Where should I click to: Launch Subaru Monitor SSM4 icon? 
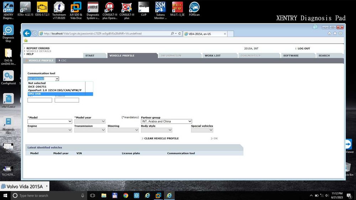click(161, 11)
